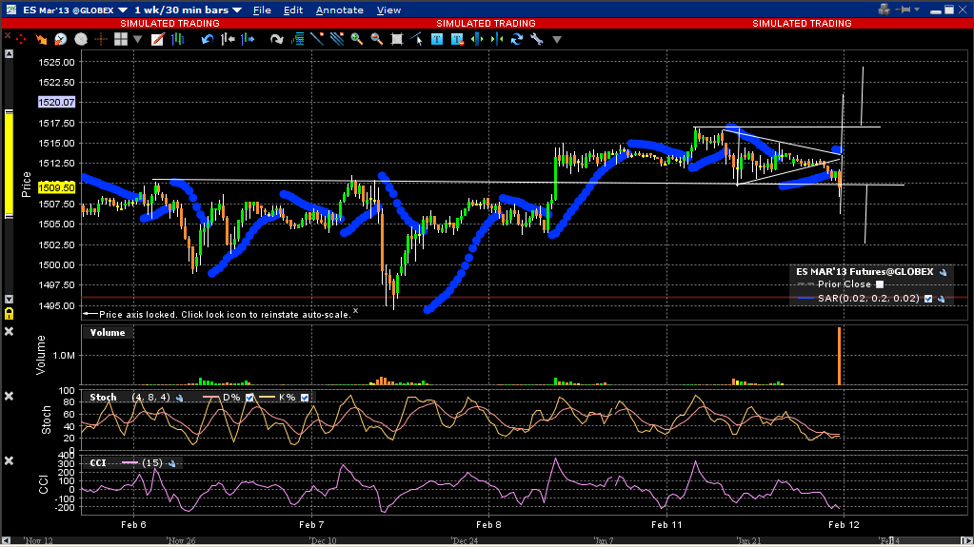
Task: Click the gray clock time icon
Action: click(81, 39)
